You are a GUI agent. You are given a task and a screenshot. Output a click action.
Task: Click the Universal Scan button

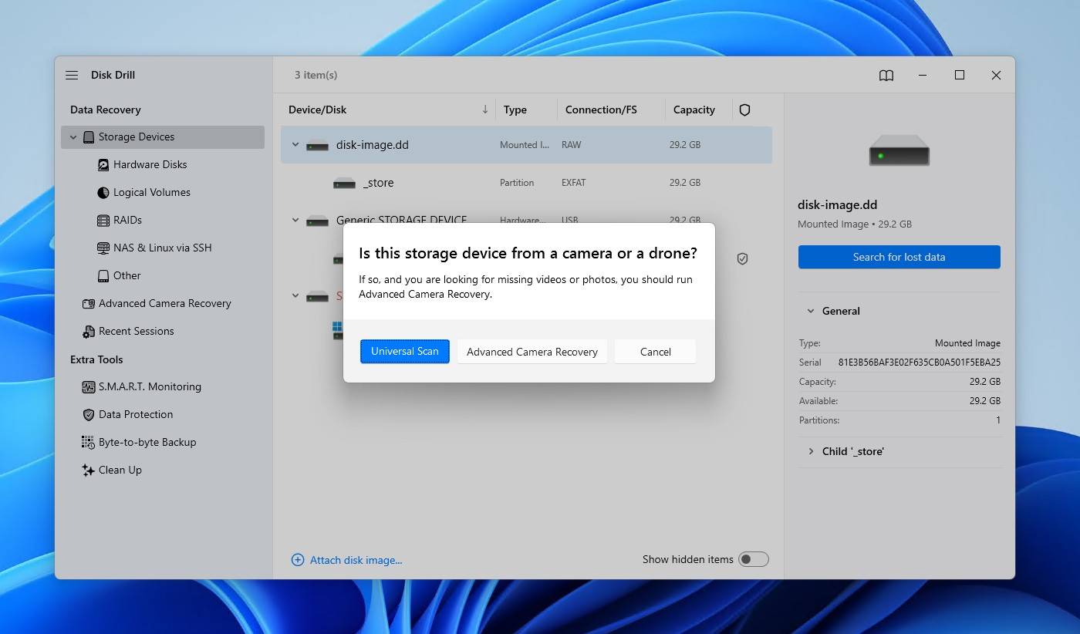(405, 352)
